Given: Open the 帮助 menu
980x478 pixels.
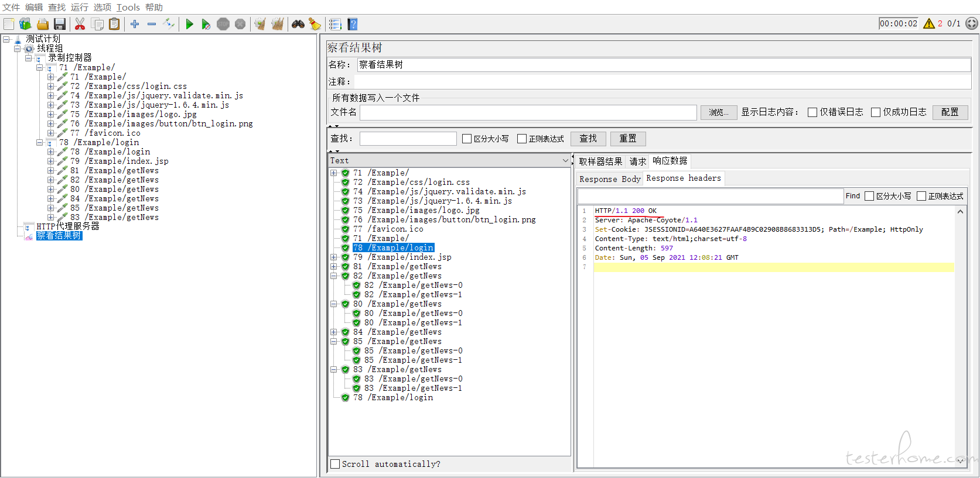Looking at the screenshot, I should [x=154, y=7].
